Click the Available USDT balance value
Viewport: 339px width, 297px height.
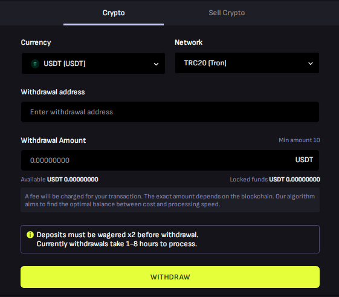coord(73,180)
